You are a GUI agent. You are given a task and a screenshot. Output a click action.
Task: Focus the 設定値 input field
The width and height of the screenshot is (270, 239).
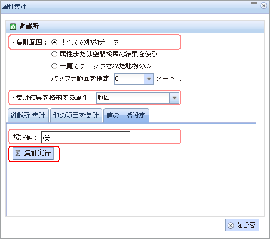pyautogui.click(x=85, y=137)
